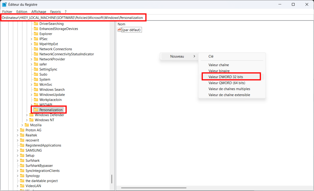Click the values pane horizontal scrollbar thumb
This screenshot has height=191, width=314.
click(154, 188)
